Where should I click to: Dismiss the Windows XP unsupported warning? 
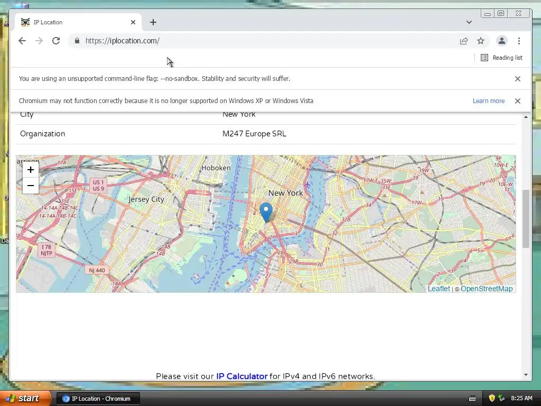coord(518,101)
